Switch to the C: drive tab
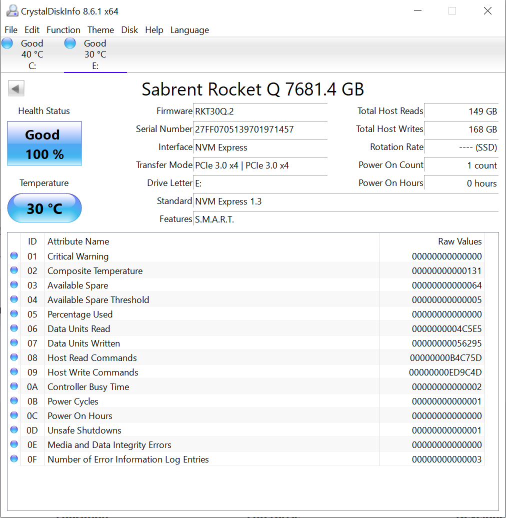The width and height of the screenshot is (506, 518). [x=32, y=54]
